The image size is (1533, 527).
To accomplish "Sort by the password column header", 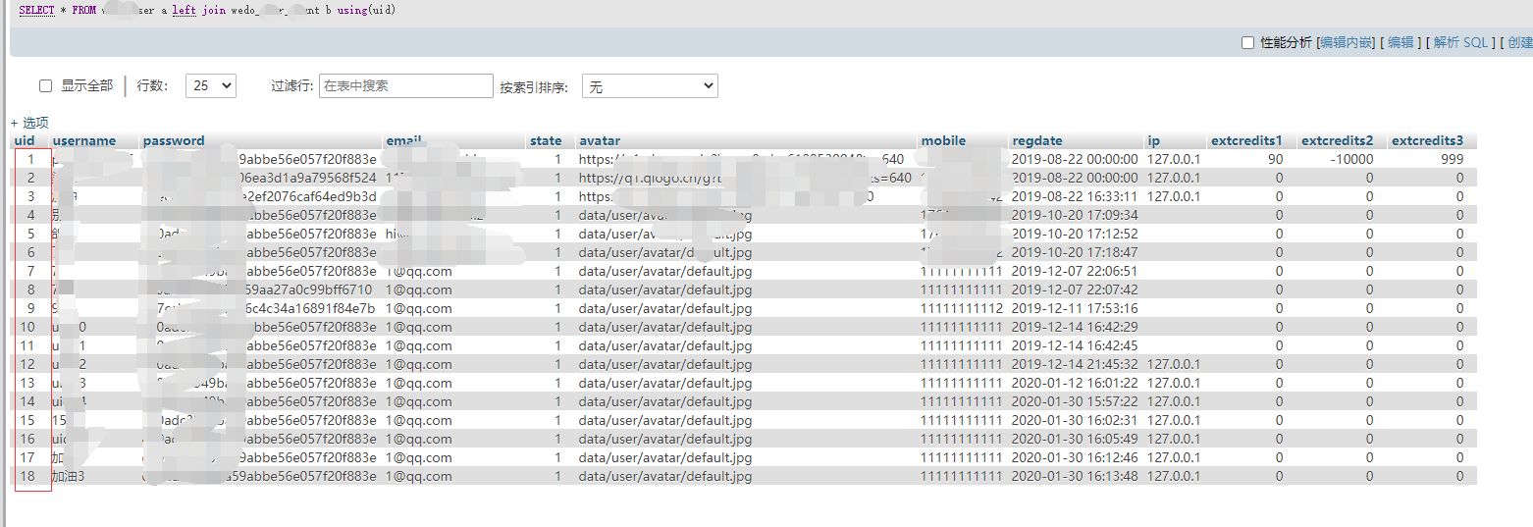I will tap(174, 140).
